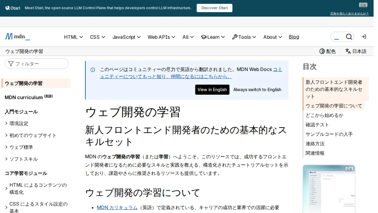Viewport: 378px width, 213px height.
Task: Click the View in English button
Action: [212, 90]
